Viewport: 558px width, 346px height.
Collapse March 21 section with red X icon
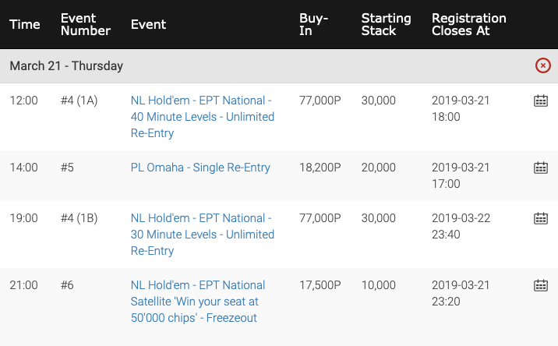(x=542, y=65)
